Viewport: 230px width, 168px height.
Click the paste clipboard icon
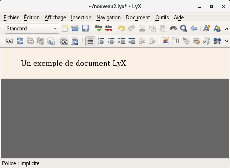(x=162, y=28)
